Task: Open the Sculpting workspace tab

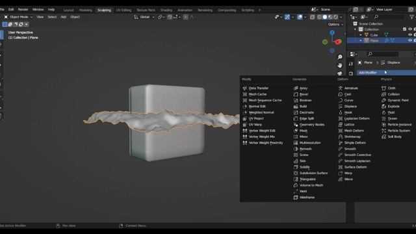Action: coord(104,10)
